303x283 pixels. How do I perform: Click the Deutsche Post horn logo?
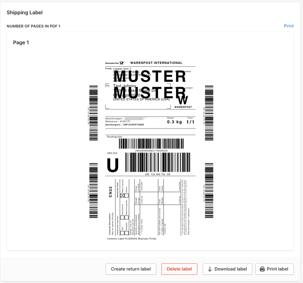[122, 63]
